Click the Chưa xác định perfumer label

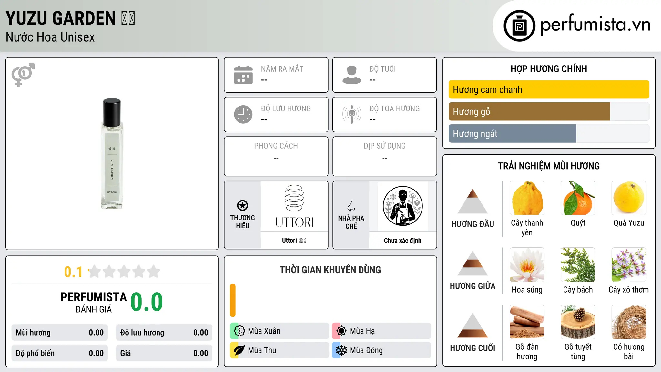click(x=402, y=240)
